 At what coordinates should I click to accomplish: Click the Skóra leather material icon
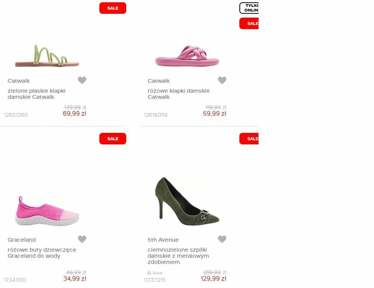[149, 273]
